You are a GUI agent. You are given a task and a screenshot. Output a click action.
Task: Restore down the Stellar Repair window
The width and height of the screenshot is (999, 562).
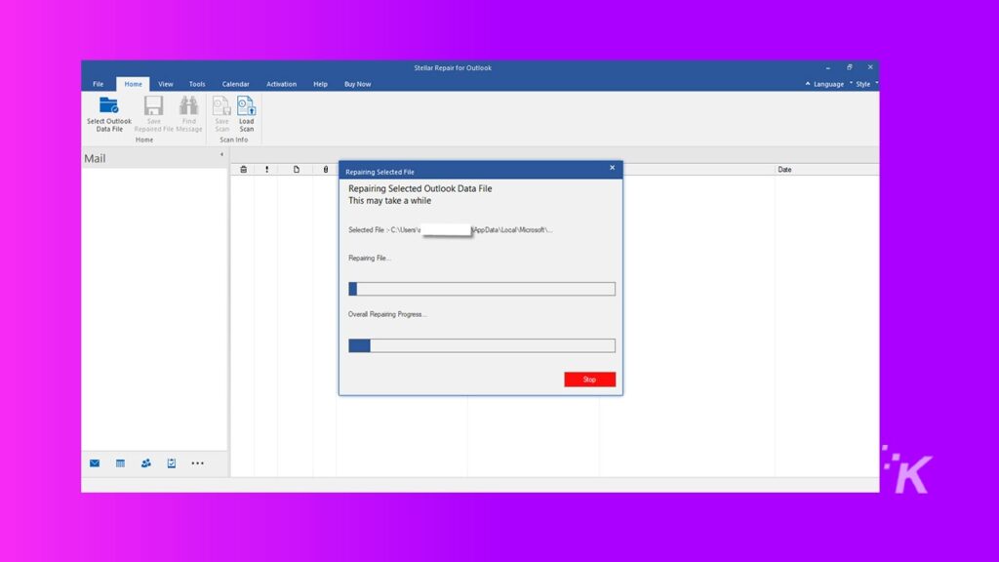(850, 67)
